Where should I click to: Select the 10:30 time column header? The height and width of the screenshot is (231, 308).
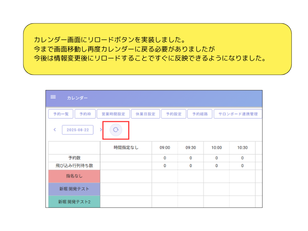click(x=243, y=148)
